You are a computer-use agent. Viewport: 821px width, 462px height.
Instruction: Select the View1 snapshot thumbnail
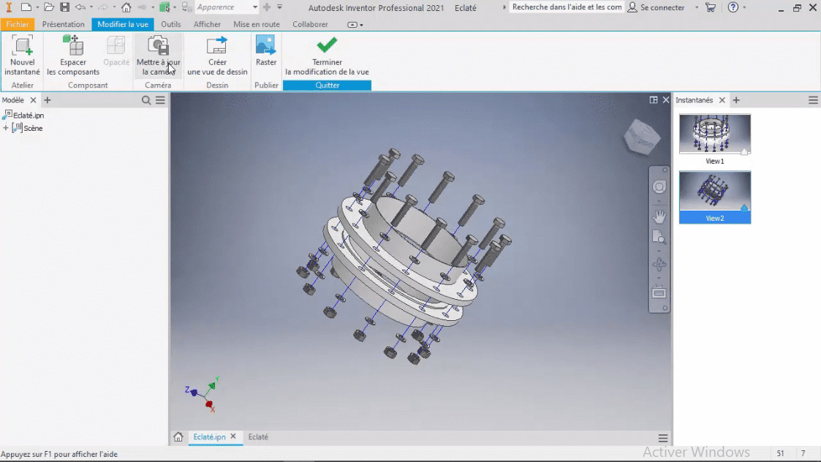pos(714,135)
